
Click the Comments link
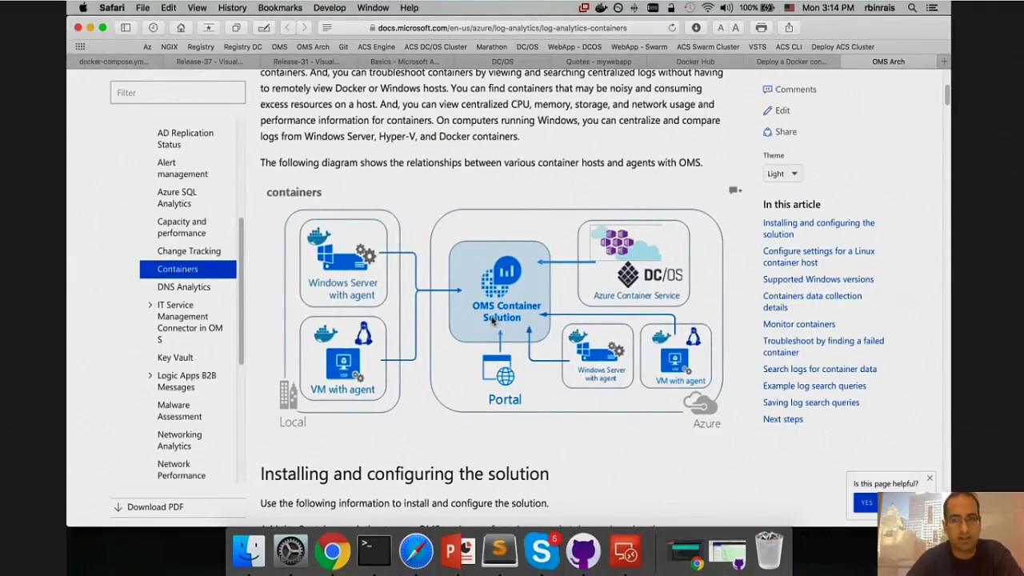(790, 90)
